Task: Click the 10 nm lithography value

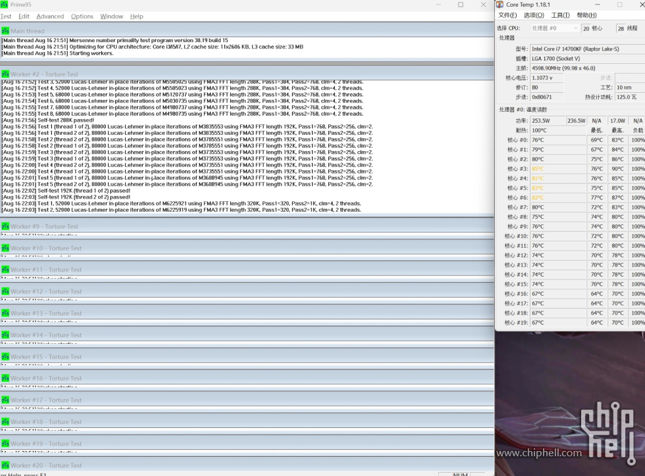Action: [630, 87]
